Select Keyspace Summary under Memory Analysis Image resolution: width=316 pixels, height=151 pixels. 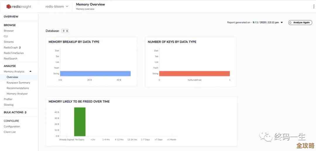click(x=18, y=83)
